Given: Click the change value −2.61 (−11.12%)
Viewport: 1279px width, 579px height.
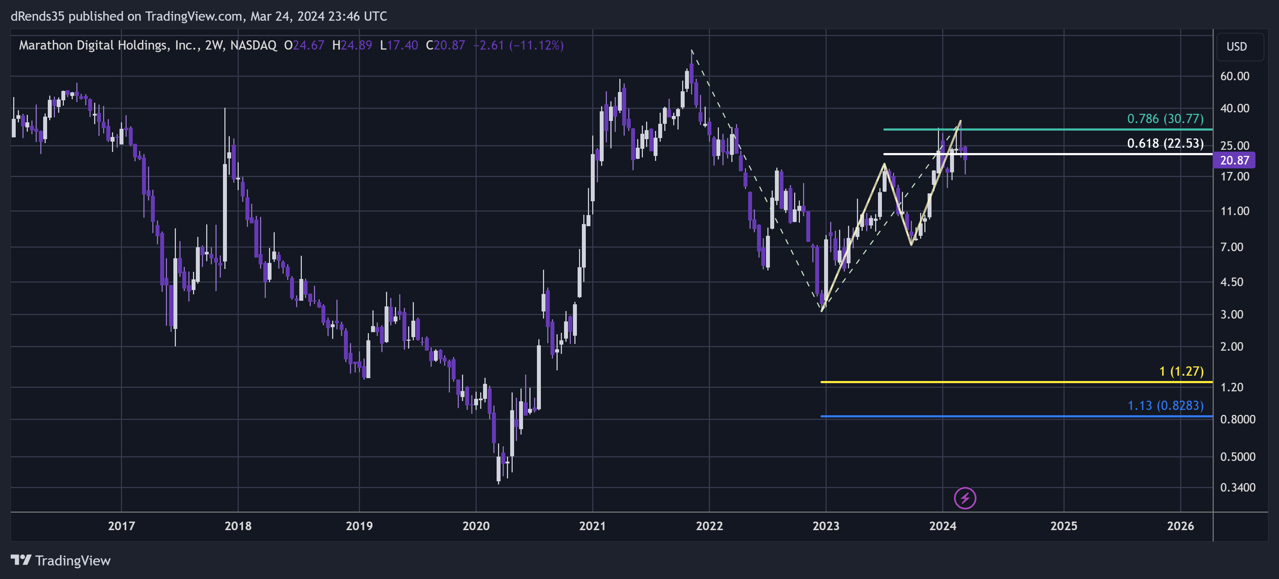Looking at the screenshot, I should click(518, 45).
